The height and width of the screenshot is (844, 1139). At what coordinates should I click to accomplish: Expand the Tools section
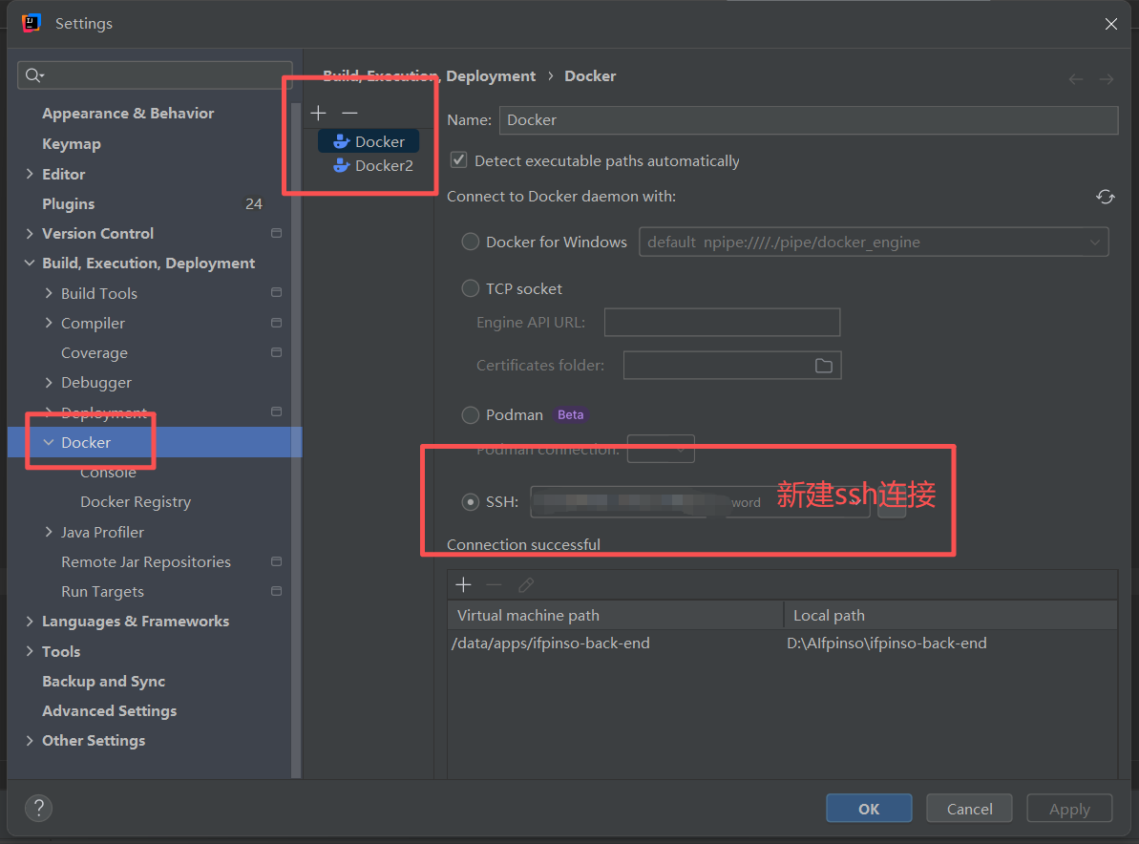pyautogui.click(x=29, y=651)
